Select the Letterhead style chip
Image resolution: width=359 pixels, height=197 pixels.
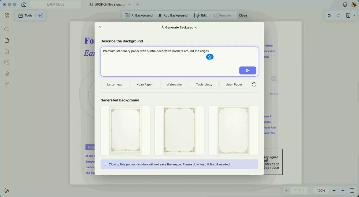[115, 84]
